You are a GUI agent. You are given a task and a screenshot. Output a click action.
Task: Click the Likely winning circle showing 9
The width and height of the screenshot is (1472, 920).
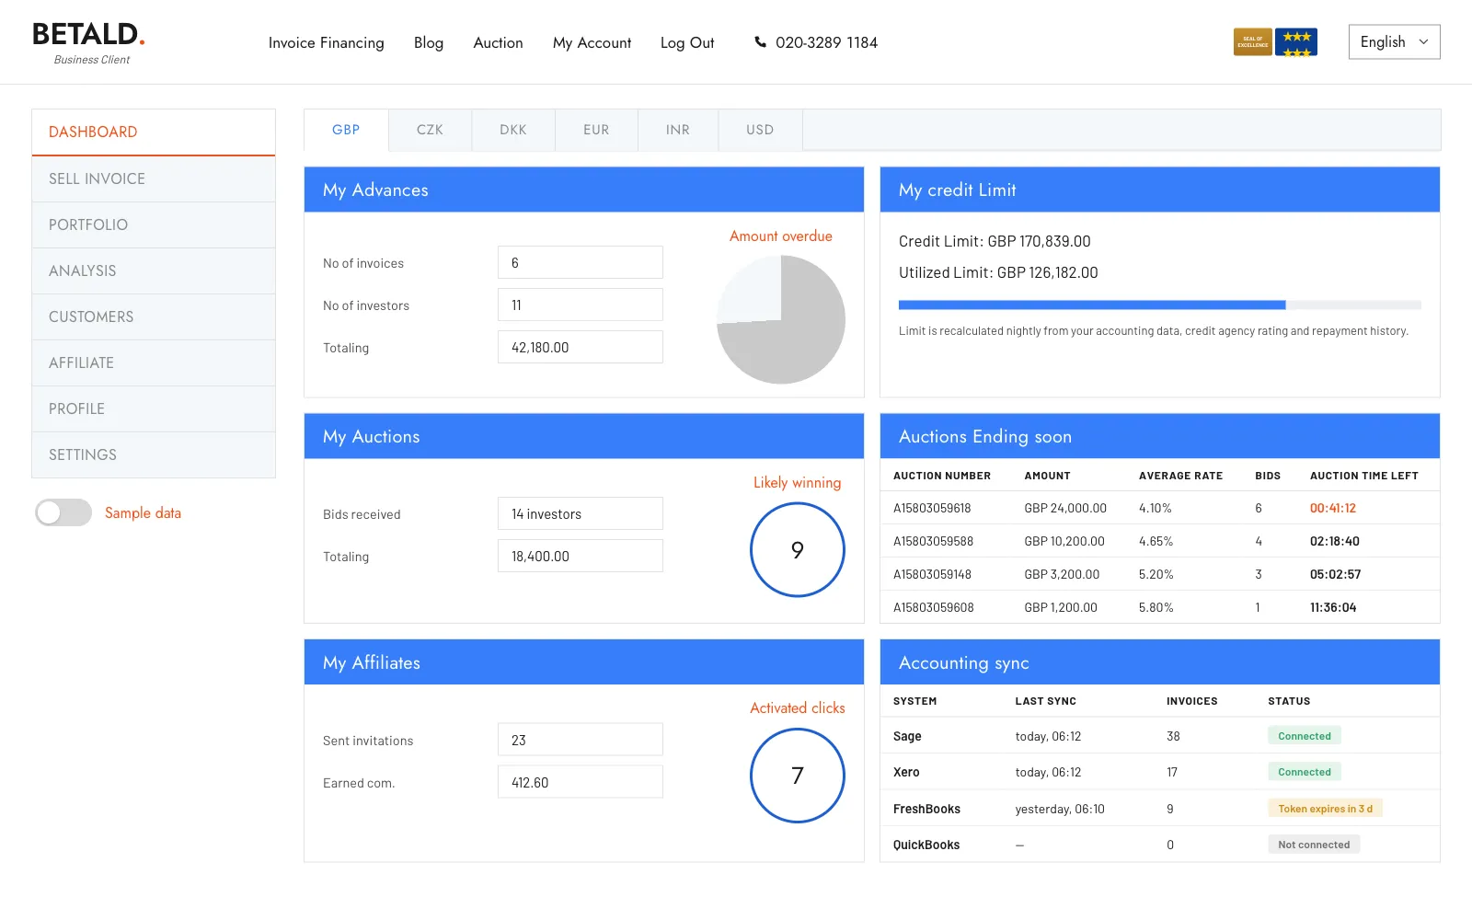798,549
